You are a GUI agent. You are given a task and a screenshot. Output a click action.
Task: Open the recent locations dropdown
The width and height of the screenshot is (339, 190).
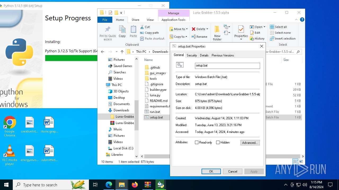(x=117, y=52)
